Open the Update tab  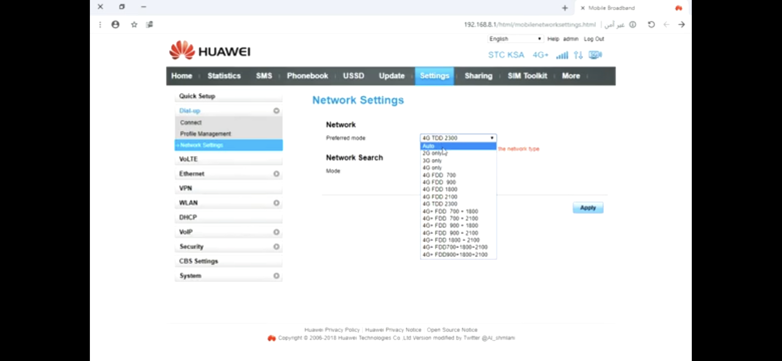click(392, 76)
